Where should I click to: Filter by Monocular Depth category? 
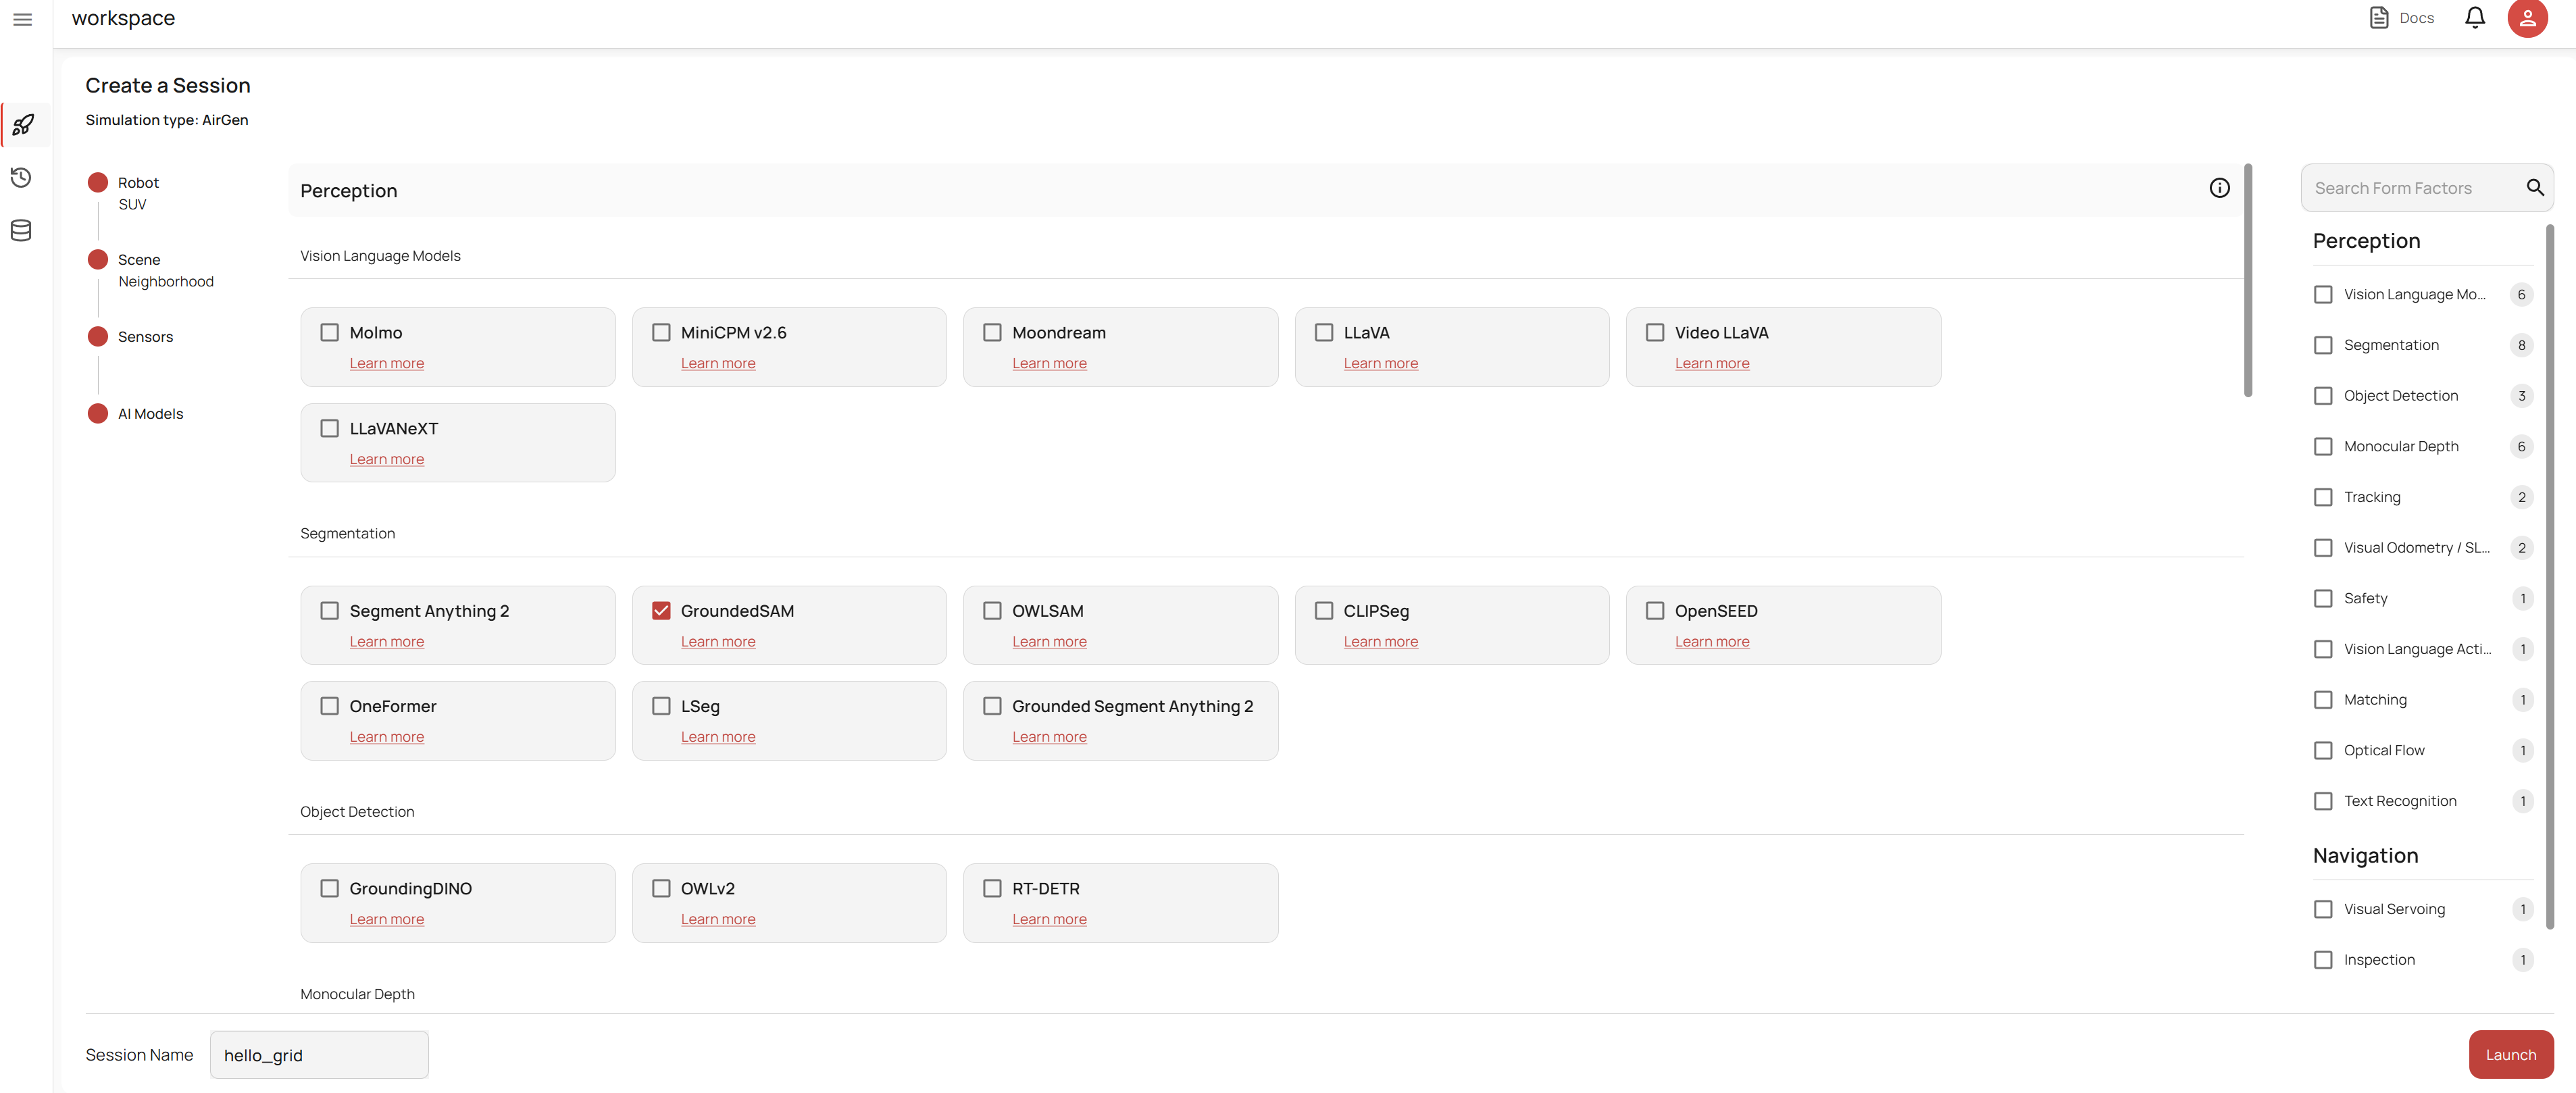2323,446
